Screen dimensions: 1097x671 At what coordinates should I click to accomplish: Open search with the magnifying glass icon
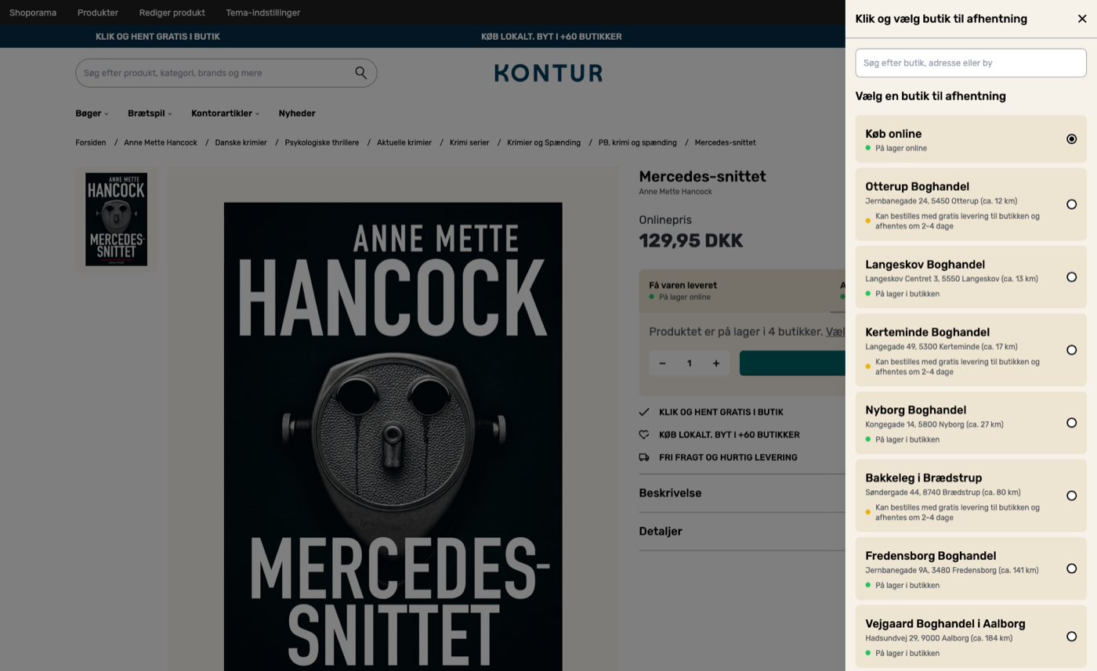tap(360, 72)
